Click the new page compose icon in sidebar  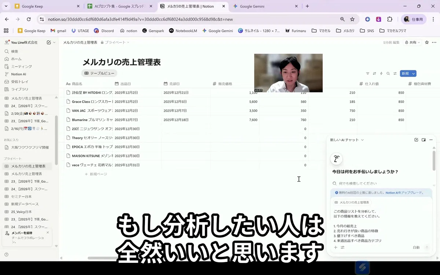point(49,43)
